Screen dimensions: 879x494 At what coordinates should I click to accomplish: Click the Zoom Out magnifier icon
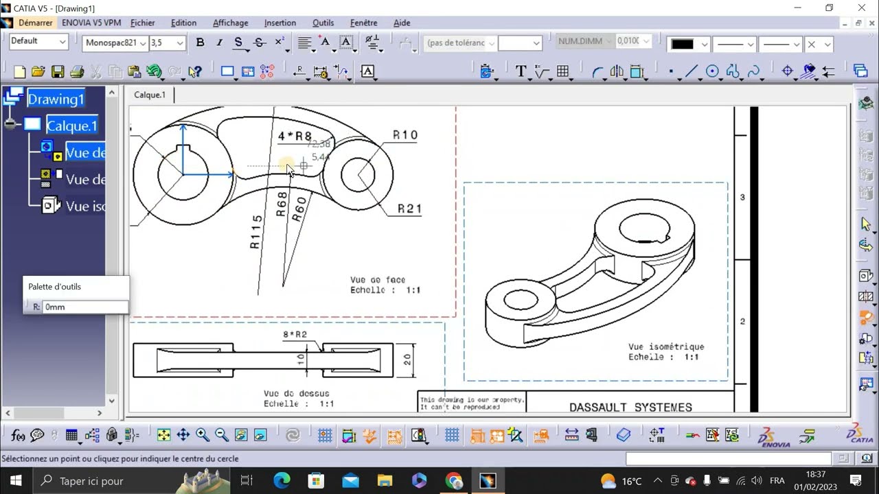point(221,434)
